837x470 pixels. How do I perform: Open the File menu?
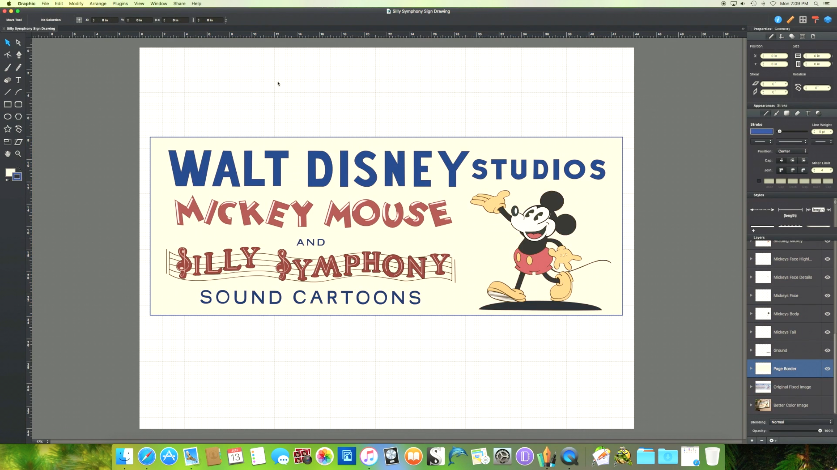pyautogui.click(x=45, y=4)
